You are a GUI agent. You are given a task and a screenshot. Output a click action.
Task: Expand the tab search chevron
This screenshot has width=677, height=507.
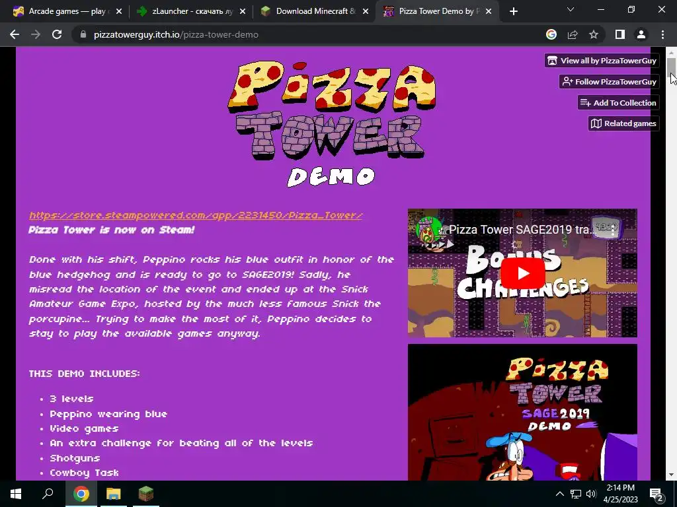(571, 9)
